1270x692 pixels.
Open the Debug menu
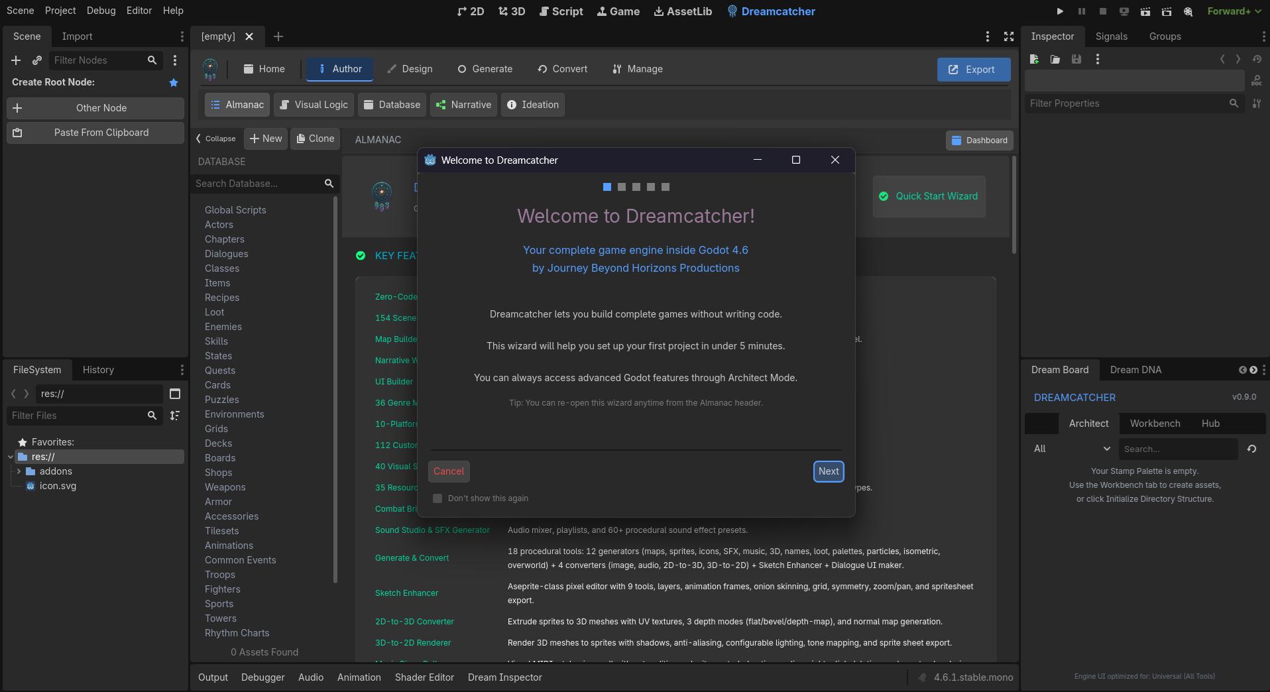(x=101, y=11)
